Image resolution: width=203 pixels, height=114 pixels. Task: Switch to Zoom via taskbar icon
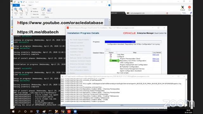(x=75, y=111)
